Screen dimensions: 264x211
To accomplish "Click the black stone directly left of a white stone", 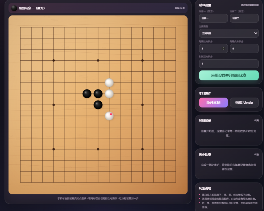I will 98,94.
